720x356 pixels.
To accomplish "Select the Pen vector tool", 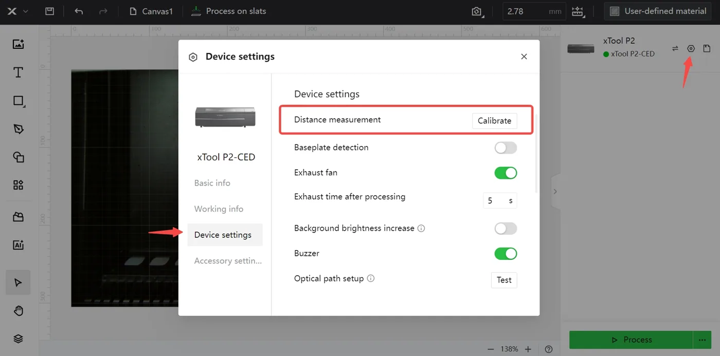I will click(x=19, y=129).
